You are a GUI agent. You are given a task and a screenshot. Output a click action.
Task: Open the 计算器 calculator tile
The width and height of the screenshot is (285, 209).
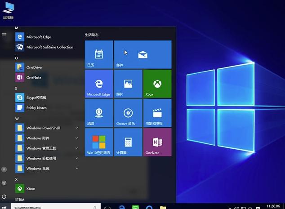pyautogui.click(x=128, y=142)
